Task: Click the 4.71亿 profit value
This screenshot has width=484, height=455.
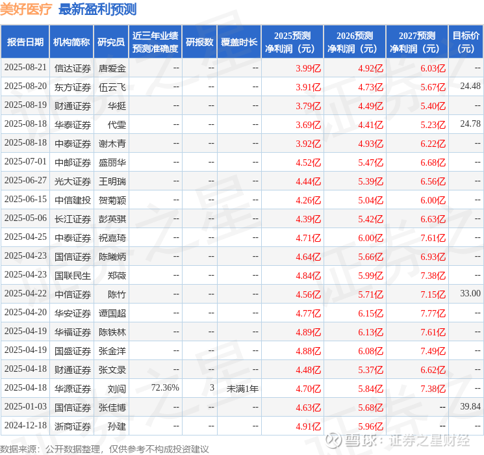Action: [x=308, y=238]
